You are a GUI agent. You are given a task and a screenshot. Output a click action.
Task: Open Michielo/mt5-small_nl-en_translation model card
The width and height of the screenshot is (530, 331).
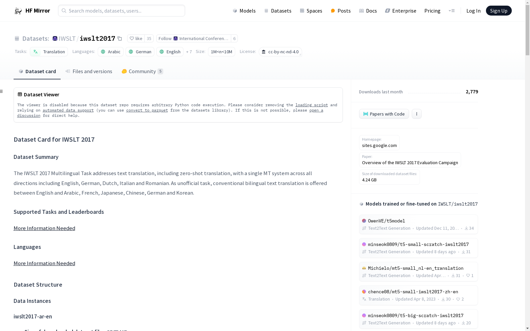[418, 272]
